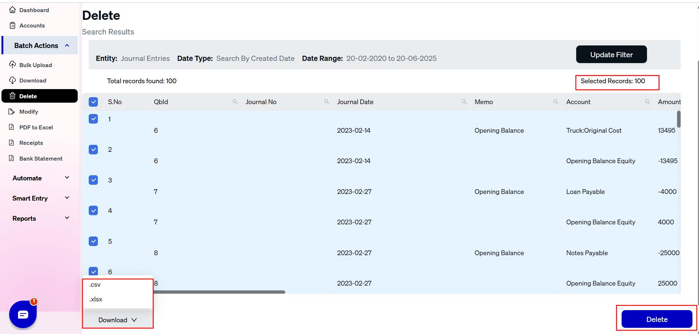Click the date range 20-02-2020 to 20-06-2025

coord(391,58)
